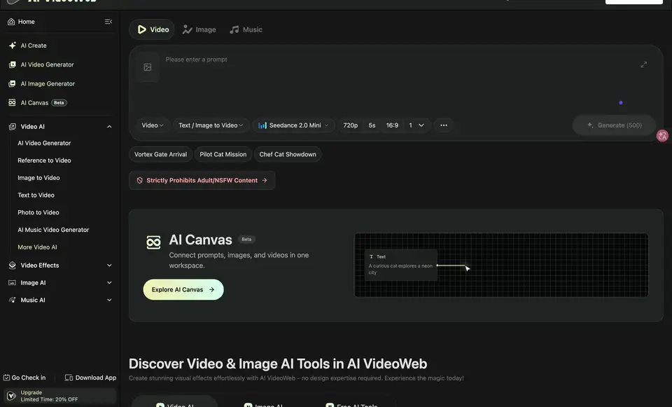672x407 pixels.
Task: Click the AI Canvas infinity icon in sidebar
Action: 12,102
